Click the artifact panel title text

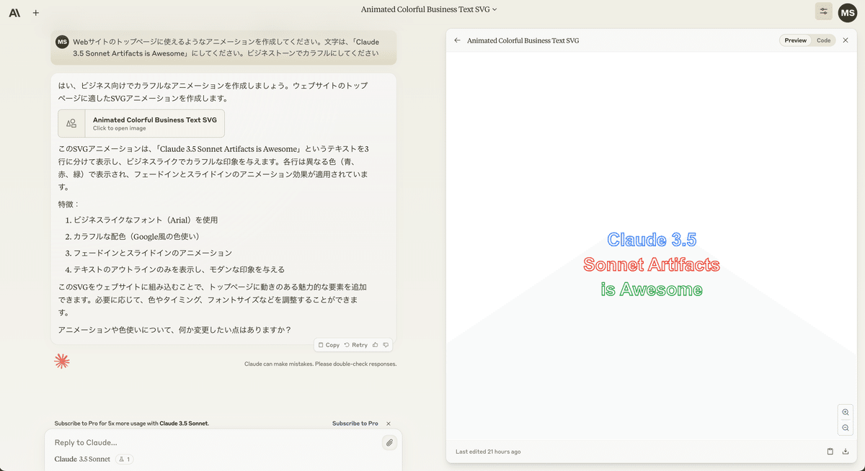523,40
